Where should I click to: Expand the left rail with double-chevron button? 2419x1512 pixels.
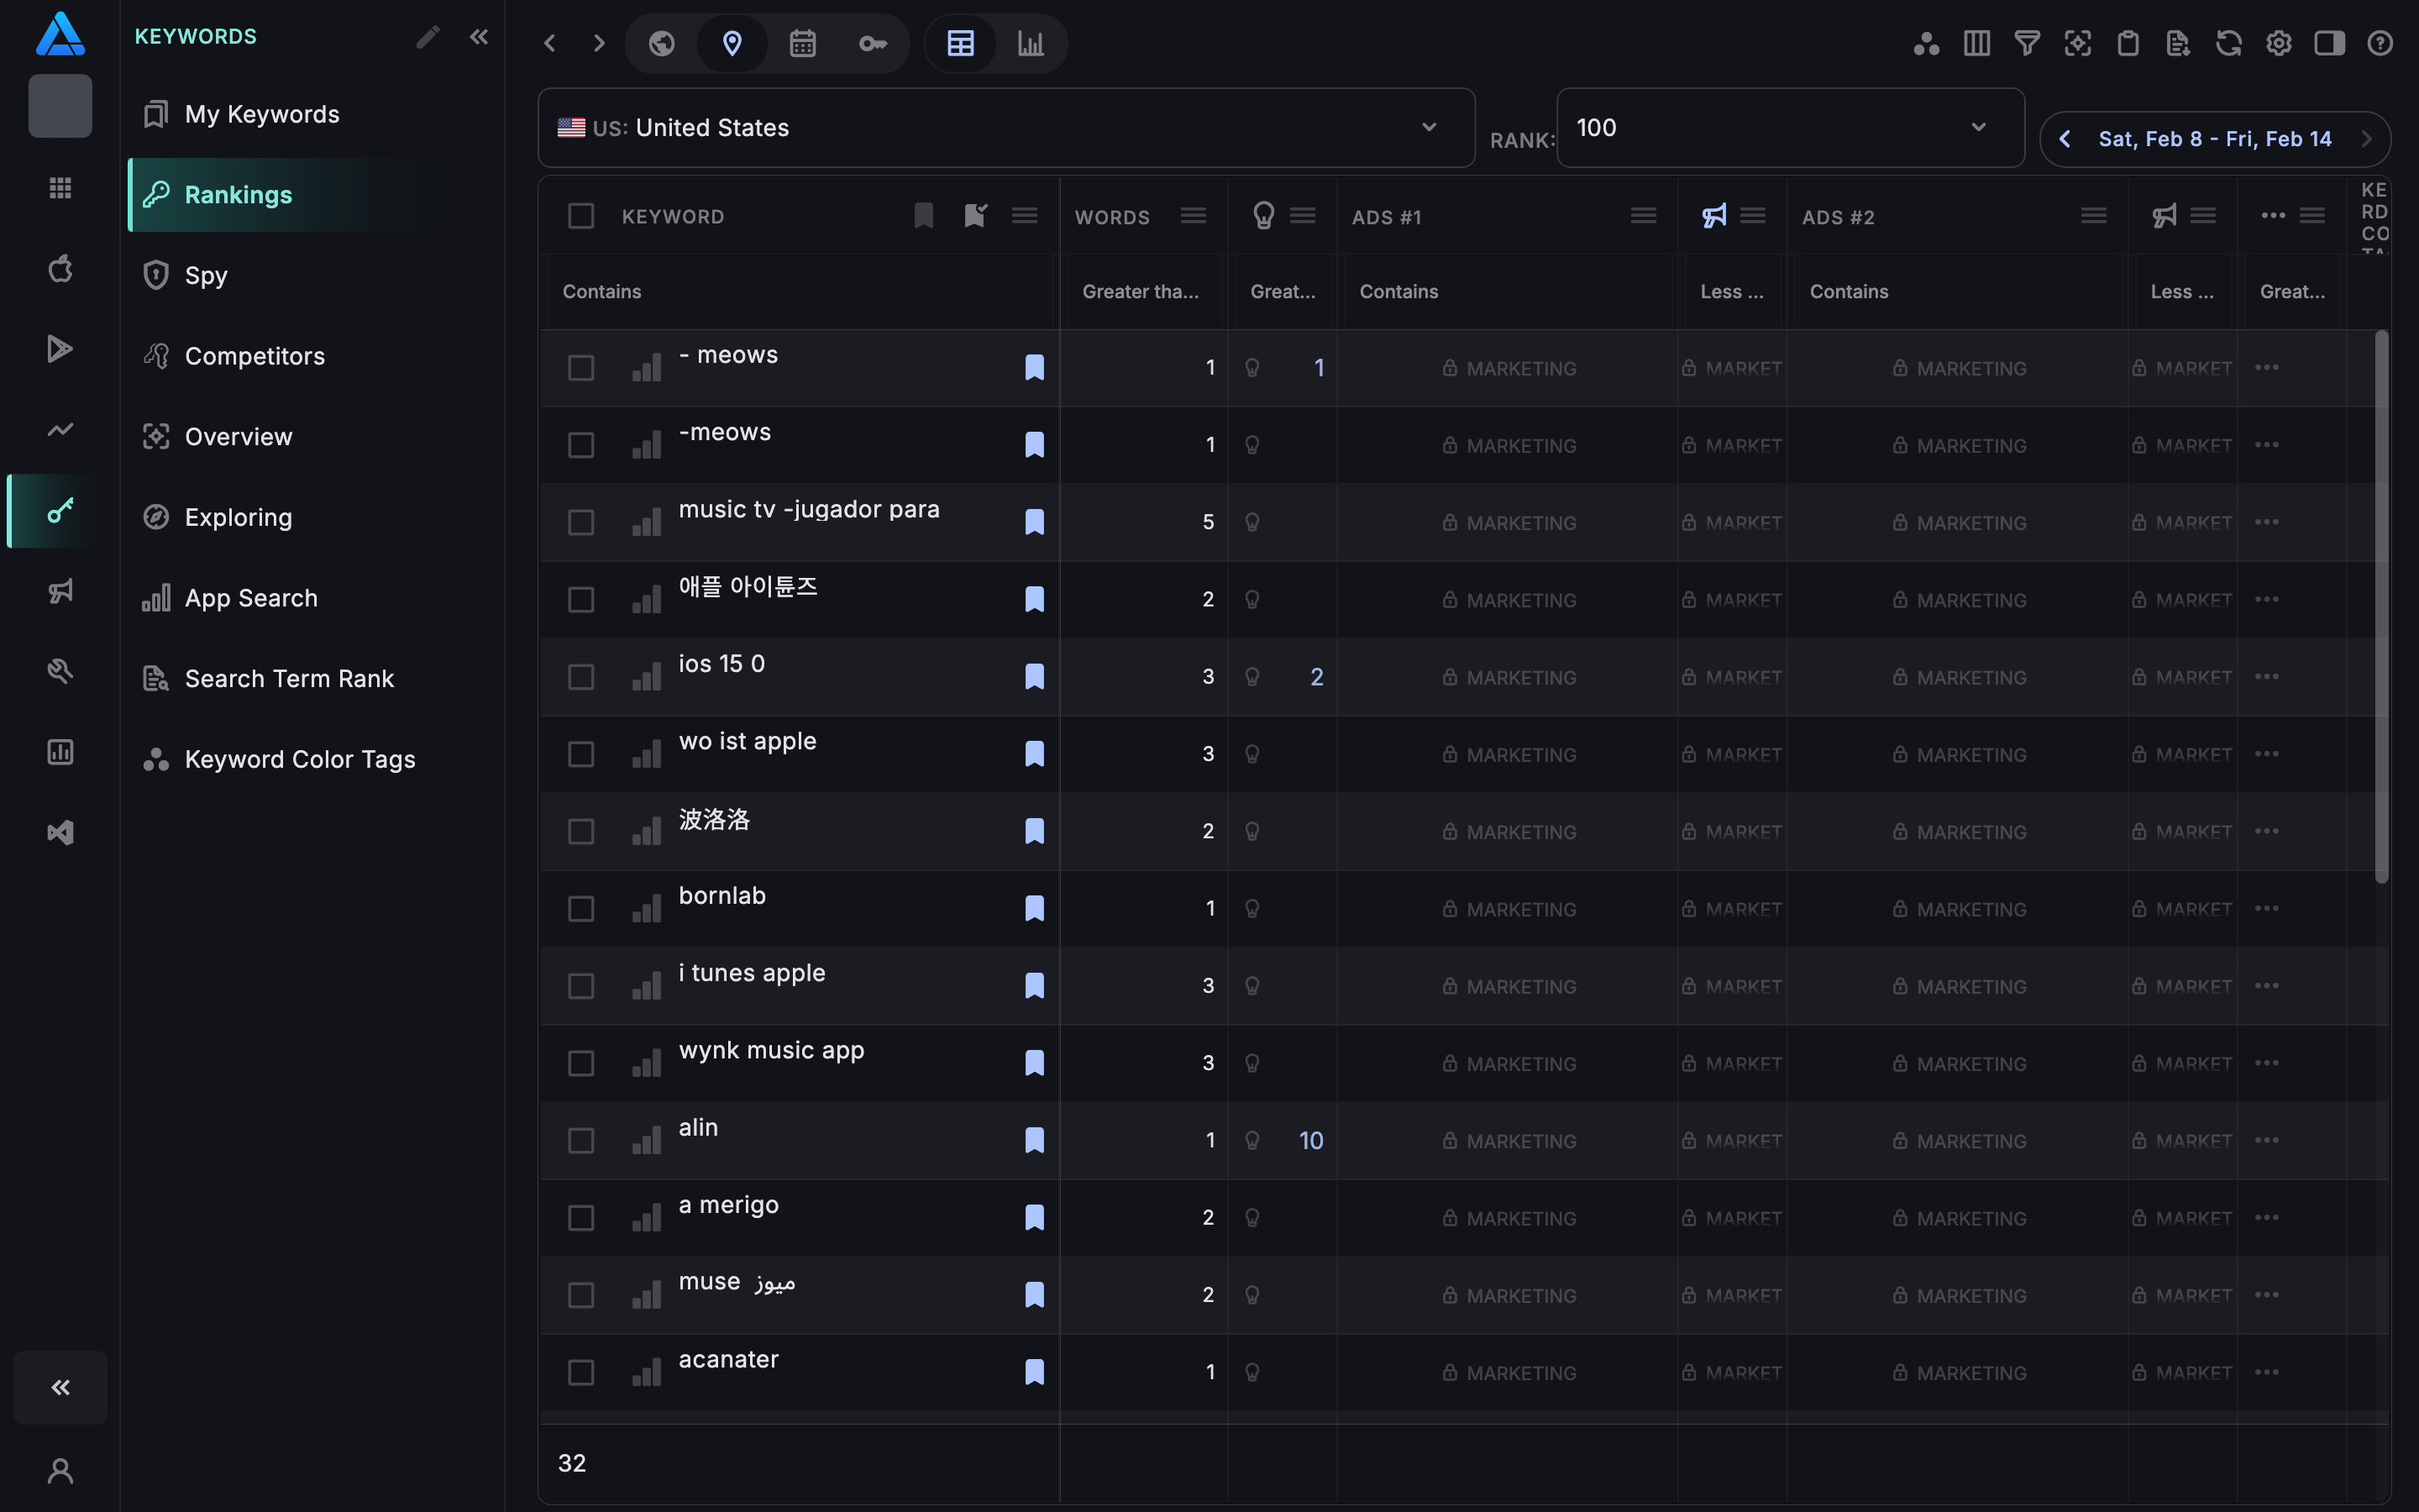(x=60, y=1387)
